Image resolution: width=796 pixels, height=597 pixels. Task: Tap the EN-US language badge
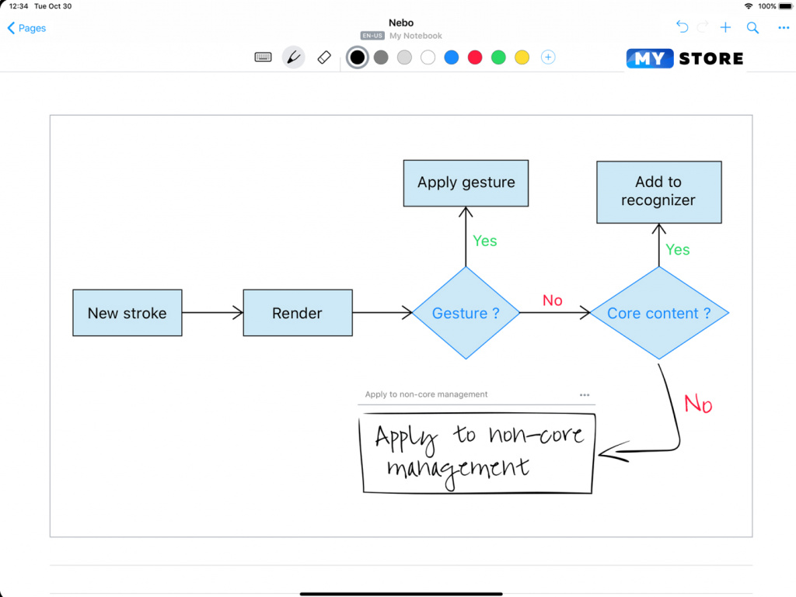pos(373,36)
